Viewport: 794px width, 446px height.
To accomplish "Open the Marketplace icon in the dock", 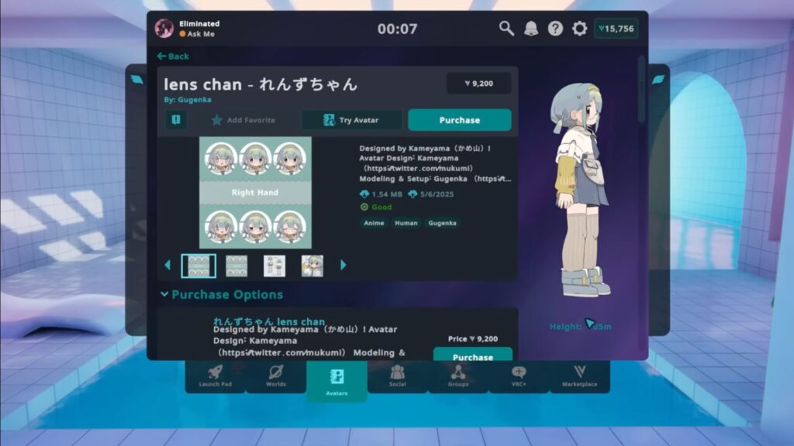I will coord(579,376).
